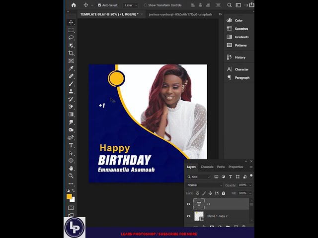This screenshot has height=238, width=318.
Task: Switch to the joshua-oyebanji unsplash document tab
Action: [180, 14]
